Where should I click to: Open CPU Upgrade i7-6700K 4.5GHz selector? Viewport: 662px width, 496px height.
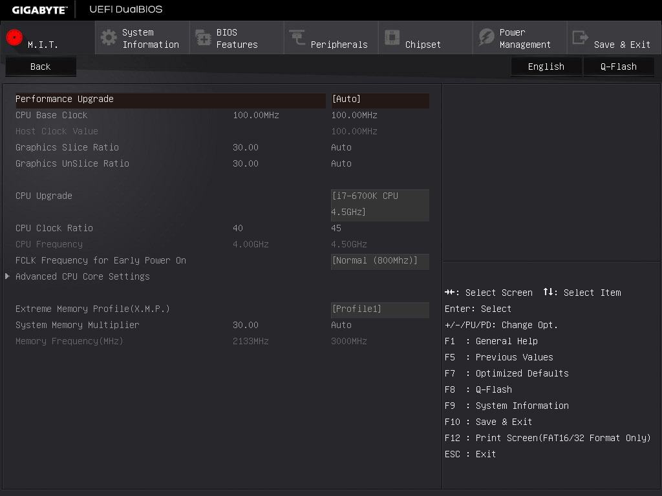pyautogui.click(x=380, y=204)
